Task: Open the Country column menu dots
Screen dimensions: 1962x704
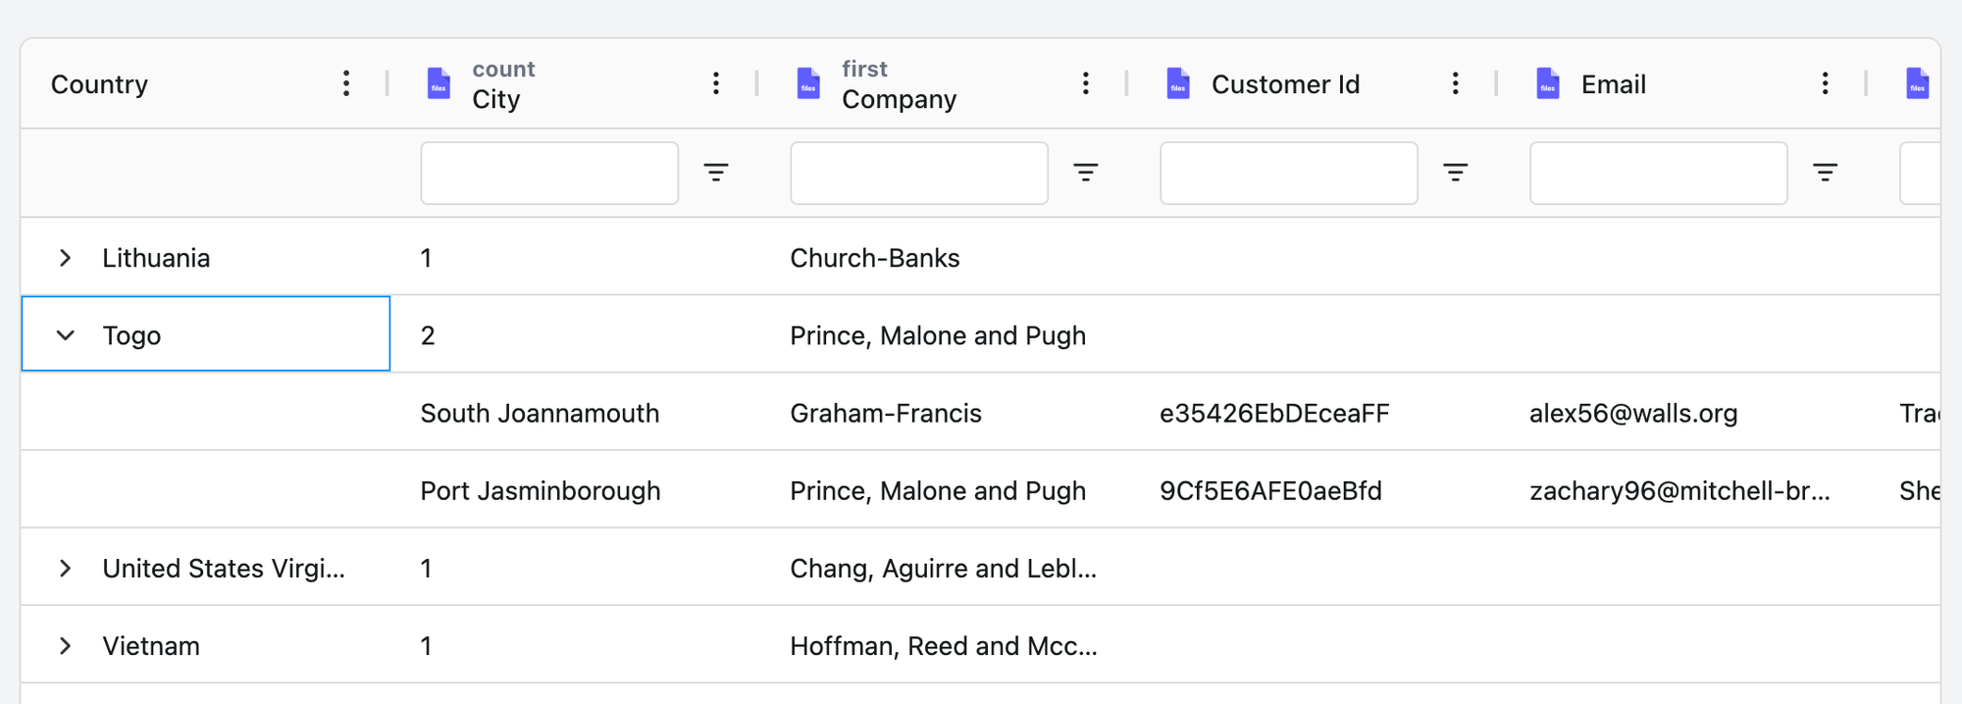Action: [346, 83]
